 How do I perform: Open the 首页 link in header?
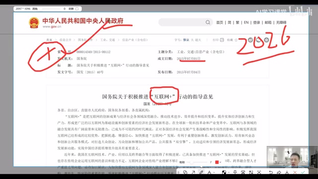pyautogui.click(x=220, y=22)
